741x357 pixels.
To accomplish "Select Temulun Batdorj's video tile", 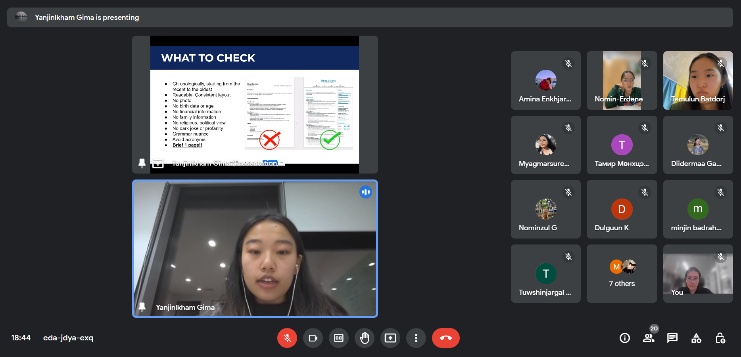I will point(698,80).
